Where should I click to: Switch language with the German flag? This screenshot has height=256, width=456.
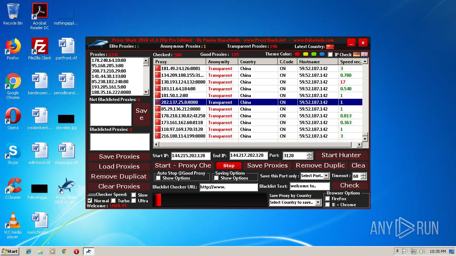pyautogui.click(x=357, y=54)
